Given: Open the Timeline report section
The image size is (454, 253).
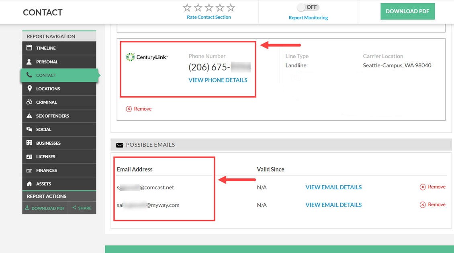Looking at the screenshot, I should pos(59,48).
